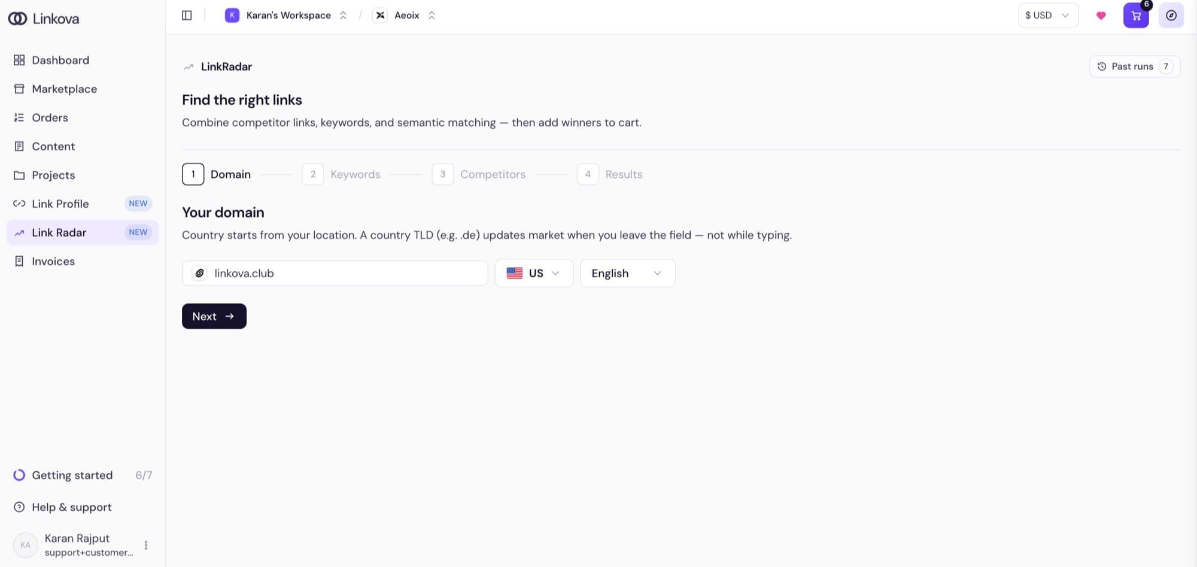1197x567 pixels.
Task: Select Link Radar in the sidebar
Action: [x=83, y=232]
